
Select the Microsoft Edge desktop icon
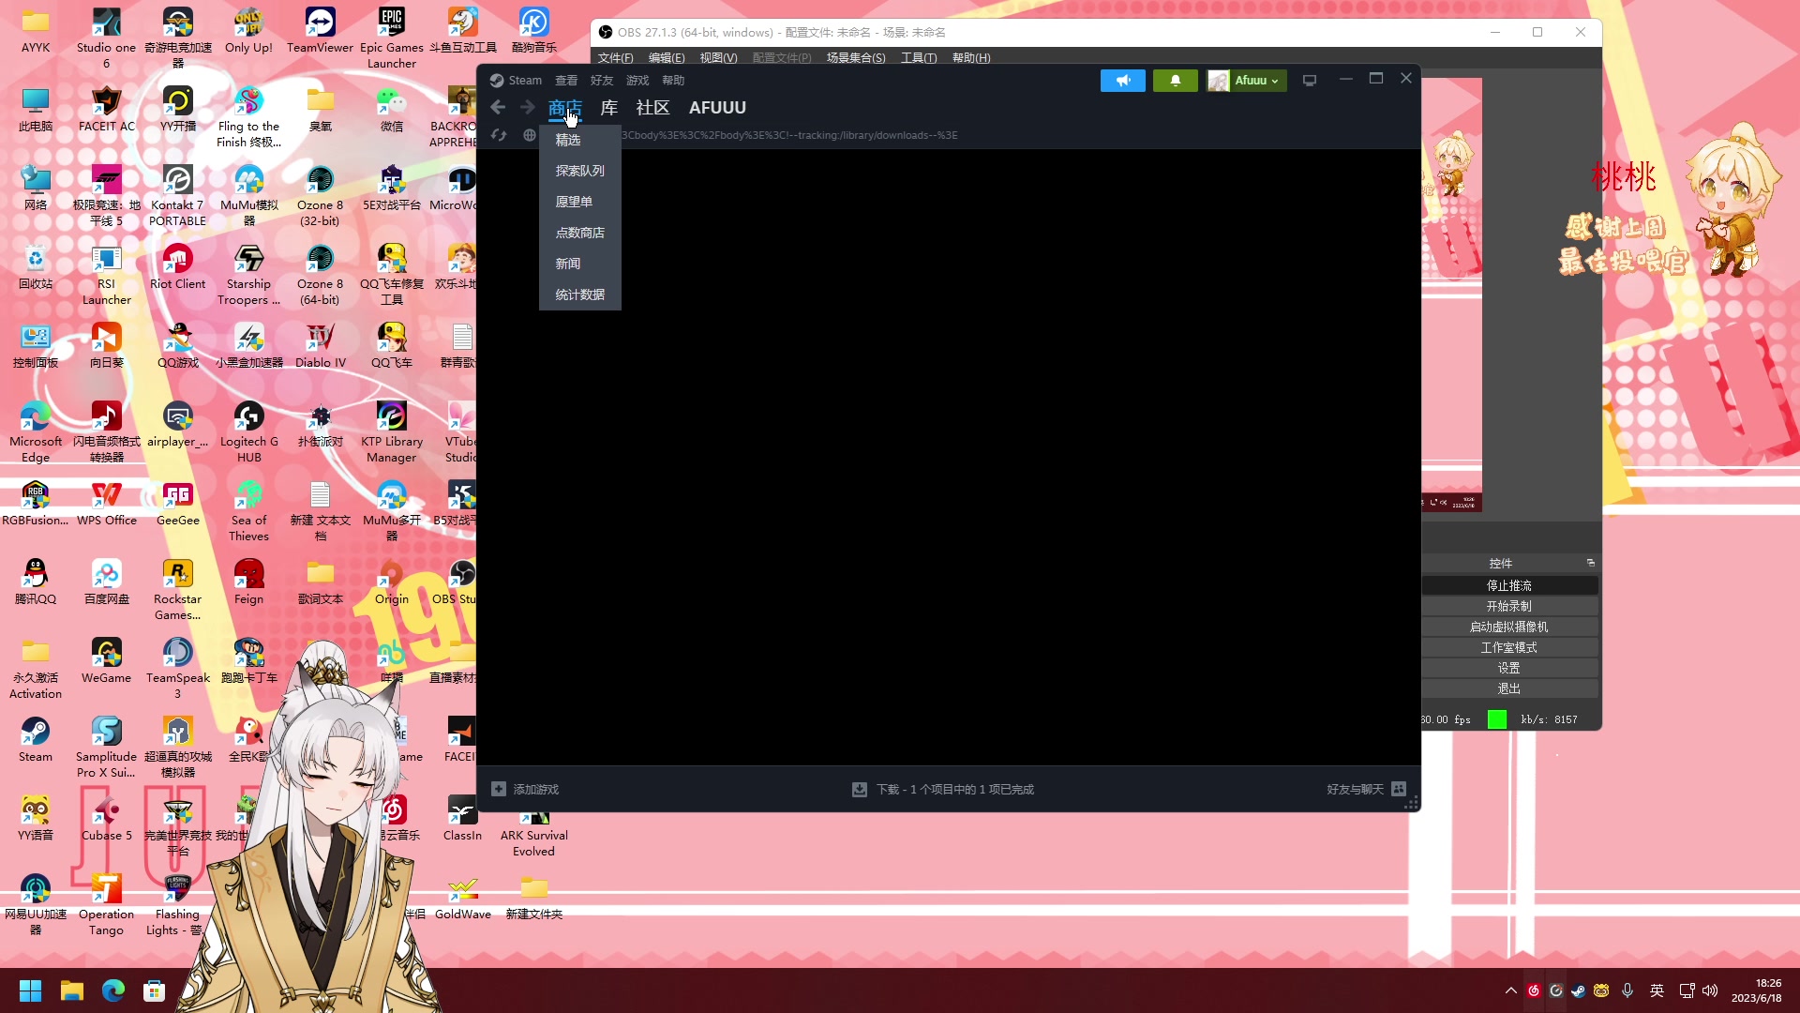(x=36, y=432)
